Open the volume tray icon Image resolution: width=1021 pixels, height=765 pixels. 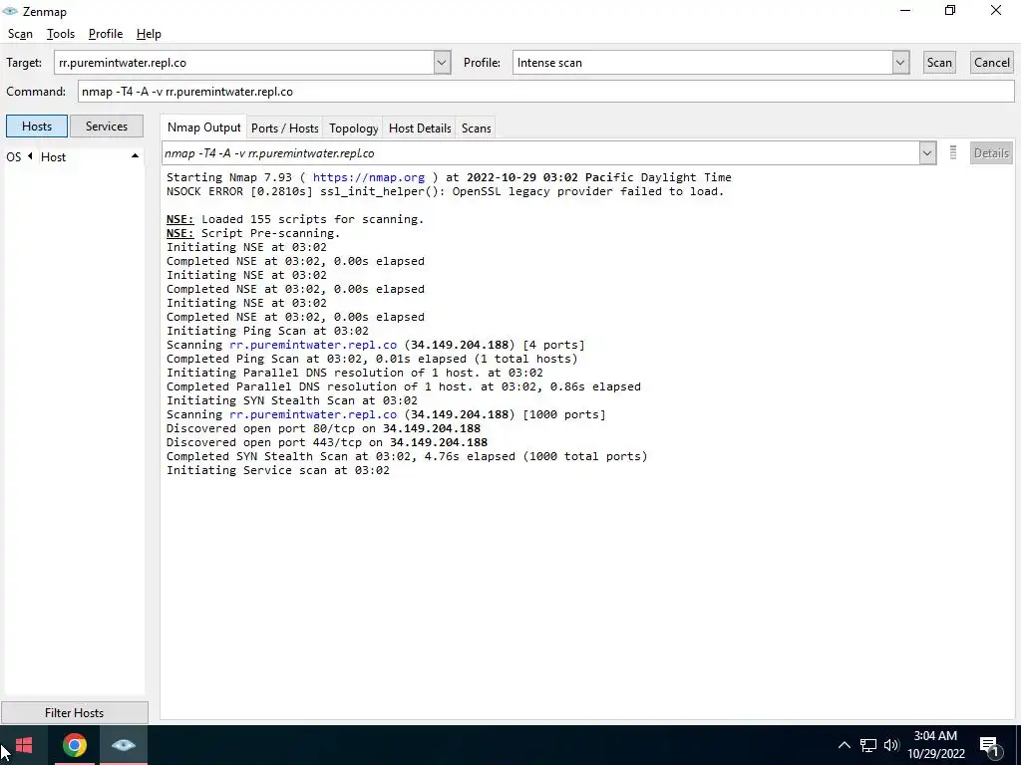(x=891, y=745)
